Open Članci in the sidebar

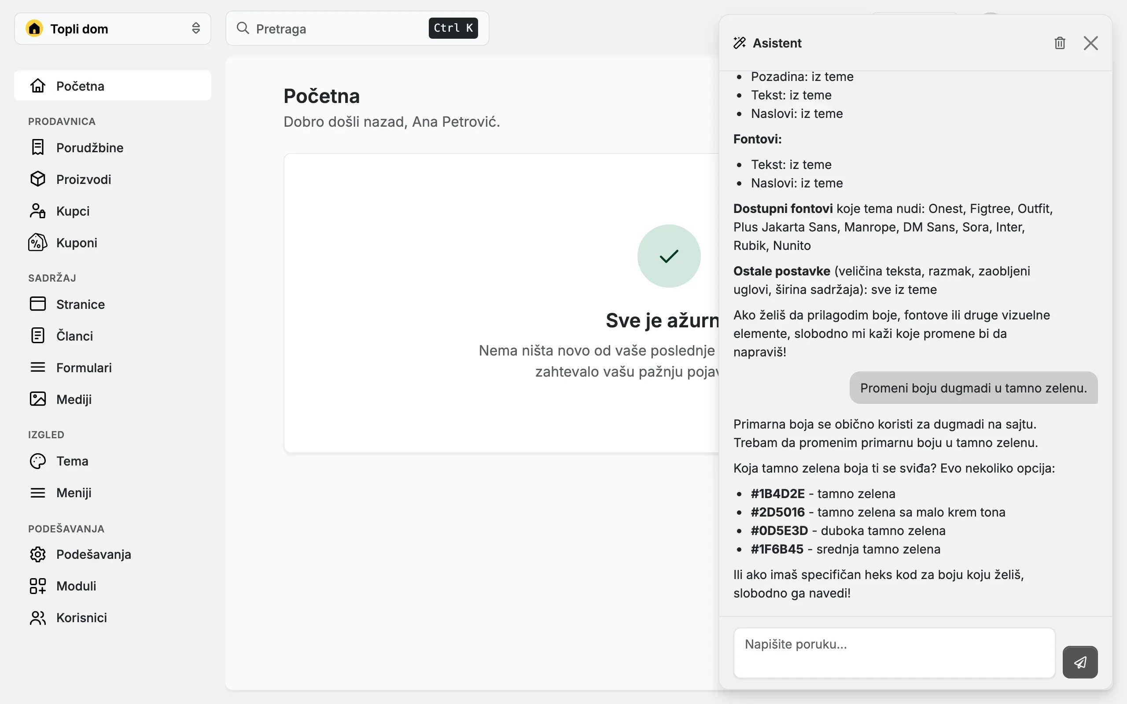pyautogui.click(x=113, y=336)
